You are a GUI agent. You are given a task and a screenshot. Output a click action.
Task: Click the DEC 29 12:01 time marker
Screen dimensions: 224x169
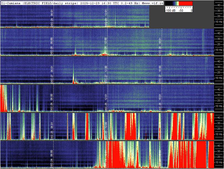106,17
